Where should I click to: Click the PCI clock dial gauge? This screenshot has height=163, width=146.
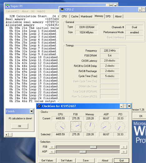[x=120, y=126]
